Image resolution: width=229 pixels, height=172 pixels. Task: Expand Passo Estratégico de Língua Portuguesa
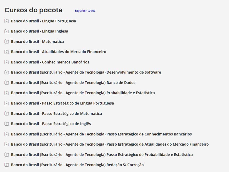coord(62,103)
